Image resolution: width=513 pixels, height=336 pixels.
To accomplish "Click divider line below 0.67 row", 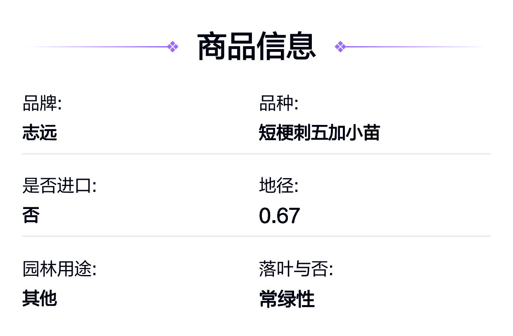I will [x=256, y=236].
